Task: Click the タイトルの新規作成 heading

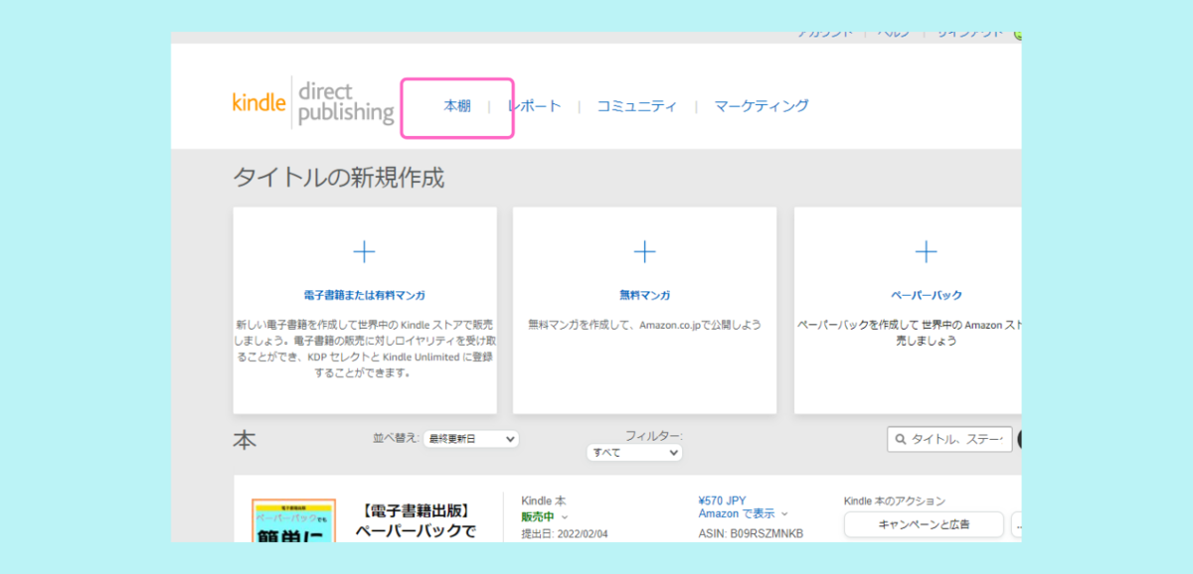Action: (338, 178)
